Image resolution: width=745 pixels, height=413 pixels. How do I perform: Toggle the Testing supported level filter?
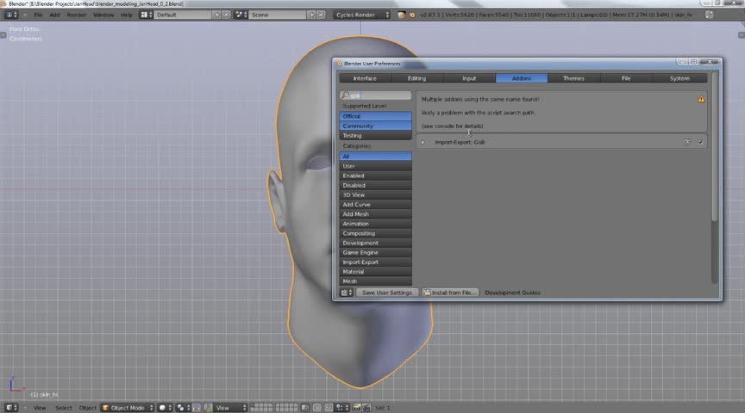click(x=375, y=136)
